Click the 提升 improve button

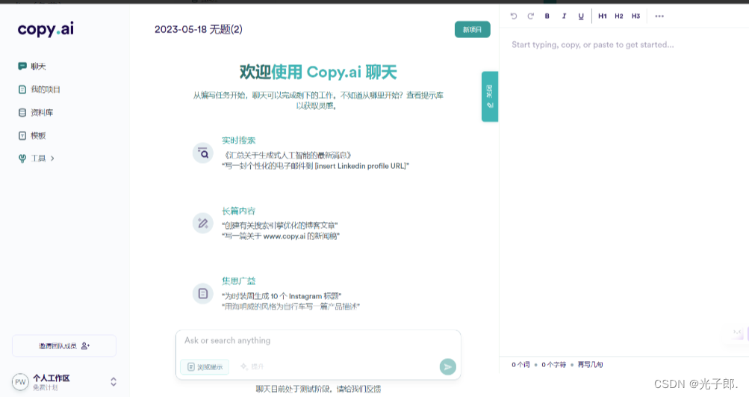click(252, 367)
